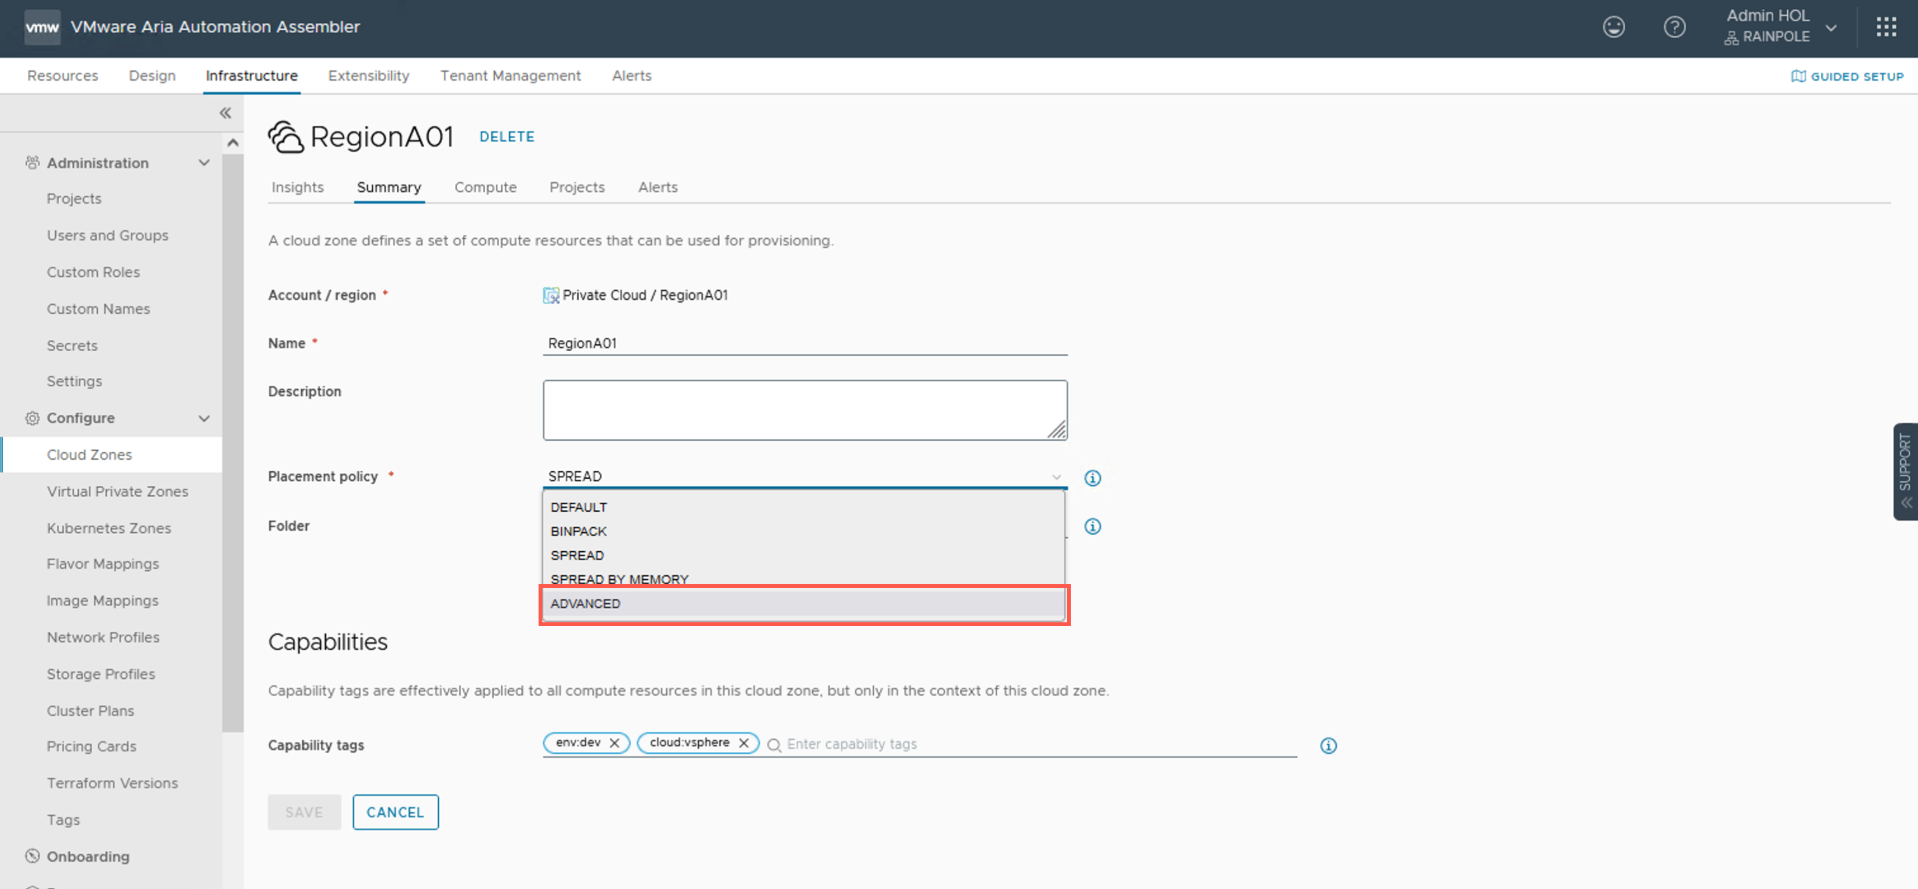Click the capability tags info icon

[x=1327, y=745]
